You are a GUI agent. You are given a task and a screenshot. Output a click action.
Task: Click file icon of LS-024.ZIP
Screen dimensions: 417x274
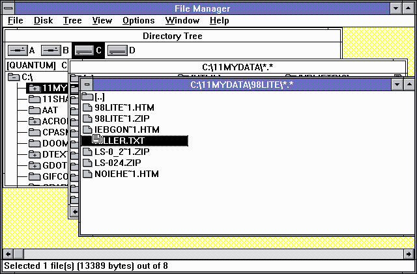pos(87,163)
